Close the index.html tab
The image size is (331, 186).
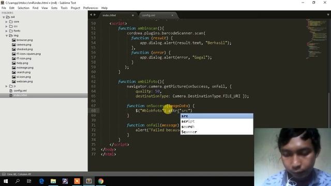coord(133,16)
